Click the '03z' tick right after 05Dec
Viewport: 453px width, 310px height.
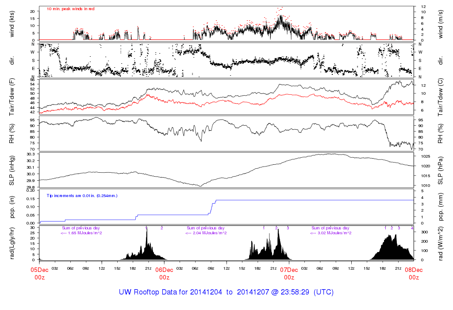pyautogui.click(x=55, y=268)
